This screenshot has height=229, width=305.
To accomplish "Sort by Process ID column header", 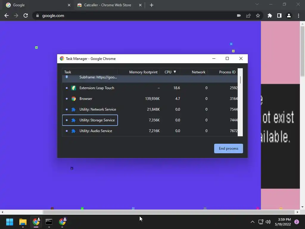I will coord(222,72).
